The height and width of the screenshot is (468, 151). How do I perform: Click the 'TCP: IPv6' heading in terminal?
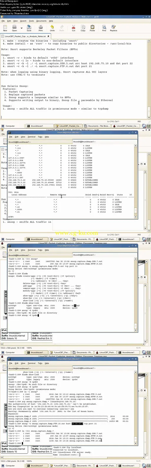13,192
